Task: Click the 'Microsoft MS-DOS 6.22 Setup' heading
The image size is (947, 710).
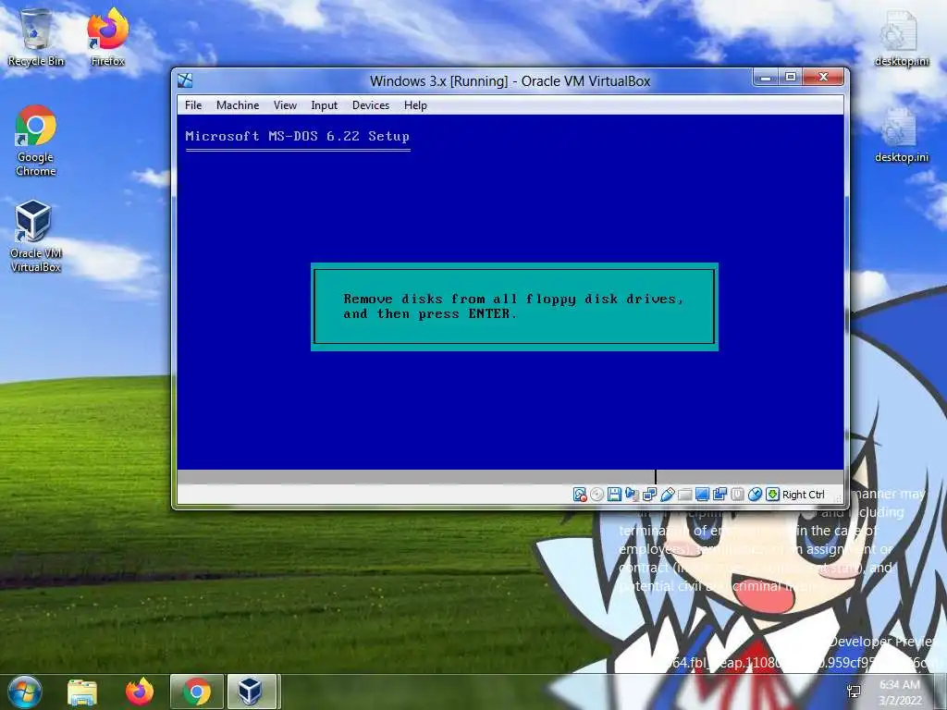Action: (297, 137)
